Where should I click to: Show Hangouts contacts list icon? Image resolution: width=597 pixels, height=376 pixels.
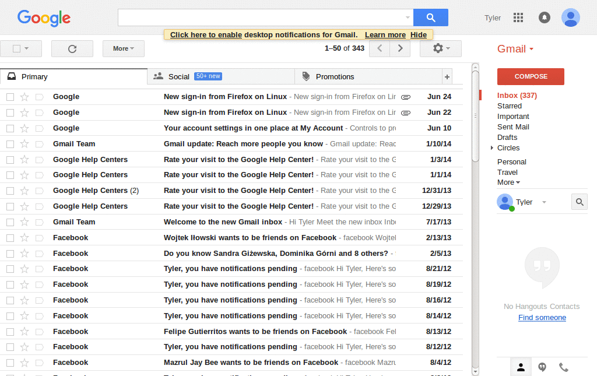pyautogui.click(x=521, y=367)
